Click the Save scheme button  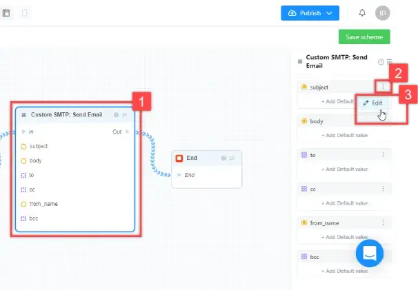pos(364,37)
